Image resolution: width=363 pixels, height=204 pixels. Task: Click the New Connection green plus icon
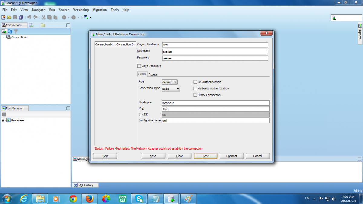click(x=4, y=31)
